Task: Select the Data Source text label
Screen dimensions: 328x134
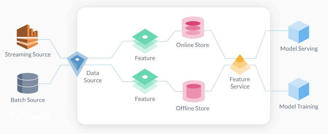Action: tap(93, 76)
